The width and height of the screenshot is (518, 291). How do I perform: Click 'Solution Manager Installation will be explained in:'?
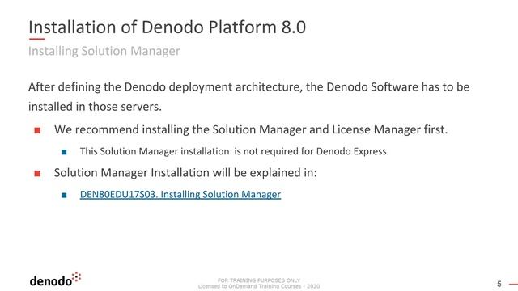185,172
